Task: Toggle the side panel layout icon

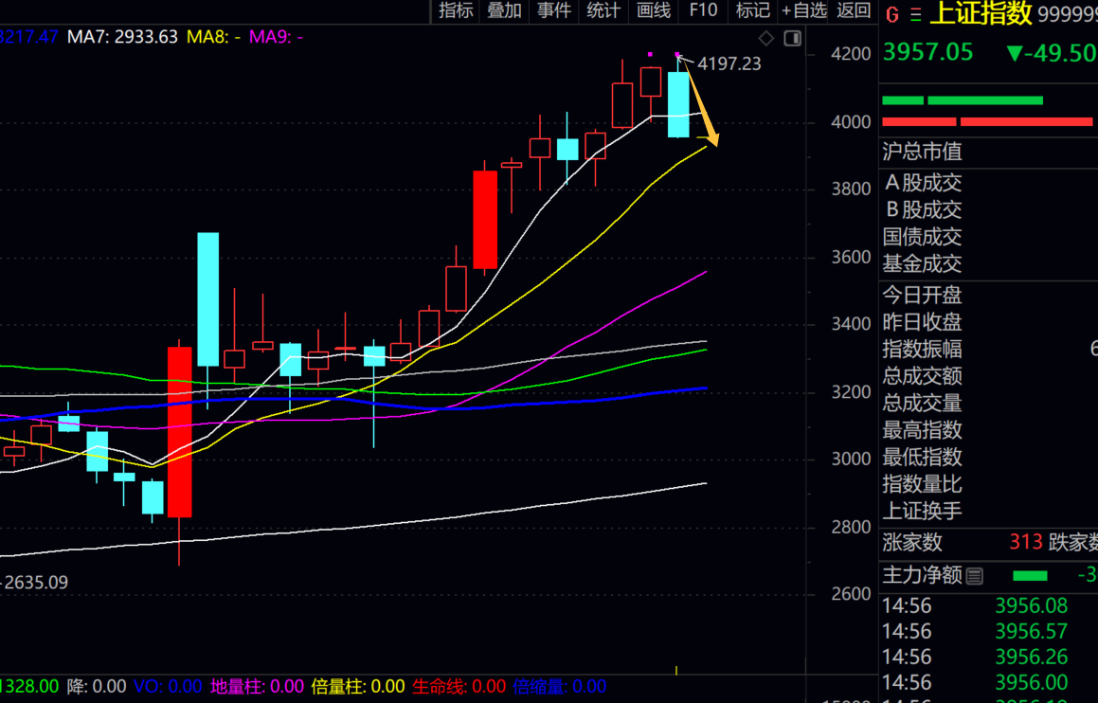Action: pos(793,38)
